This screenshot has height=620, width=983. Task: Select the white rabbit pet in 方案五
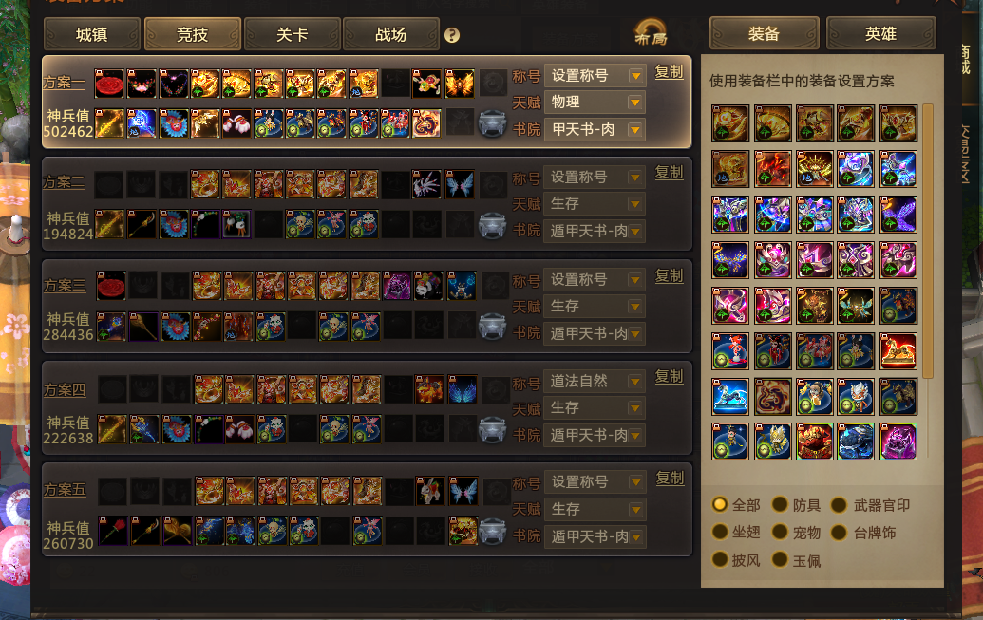[430, 491]
